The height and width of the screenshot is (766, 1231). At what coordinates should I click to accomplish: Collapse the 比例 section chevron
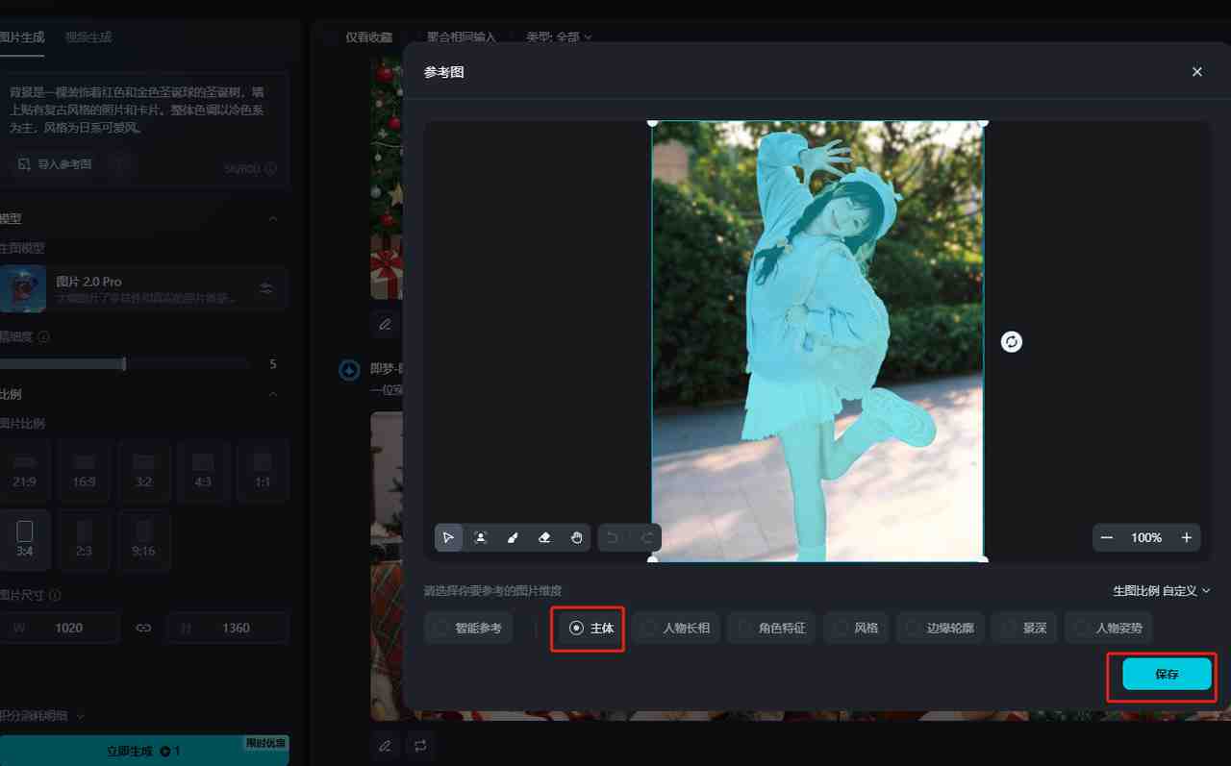272,394
